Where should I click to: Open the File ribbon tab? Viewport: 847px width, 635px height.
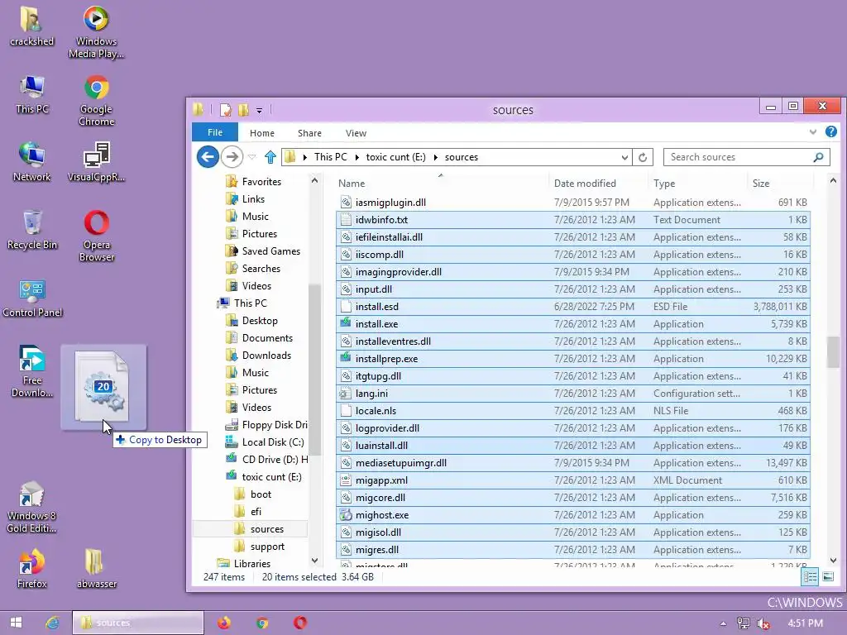215,132
